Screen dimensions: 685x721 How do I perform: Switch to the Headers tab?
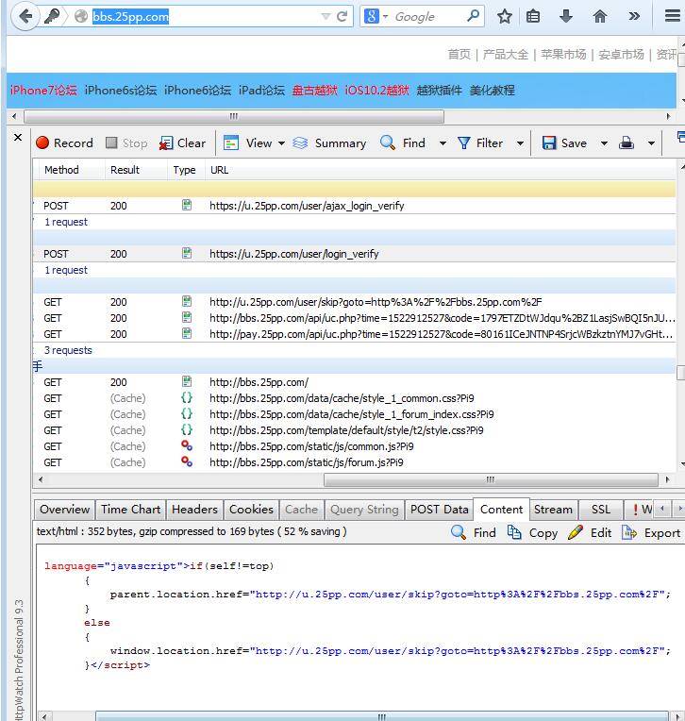click(x=194, y=510)
